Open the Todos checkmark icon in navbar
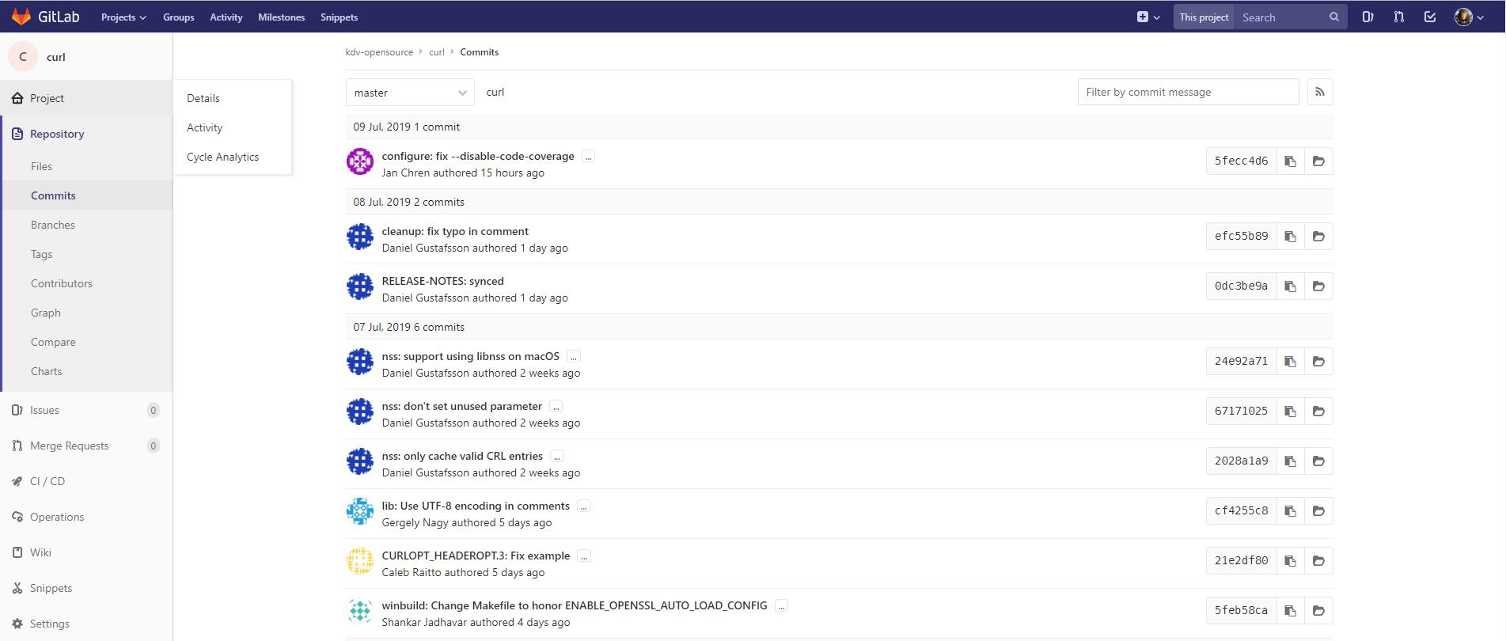1506x641 pixels. [x=1430, y=17]
